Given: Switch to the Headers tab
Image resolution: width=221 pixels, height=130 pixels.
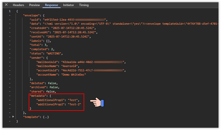Looking at the screenshot, I should point(18,5).
